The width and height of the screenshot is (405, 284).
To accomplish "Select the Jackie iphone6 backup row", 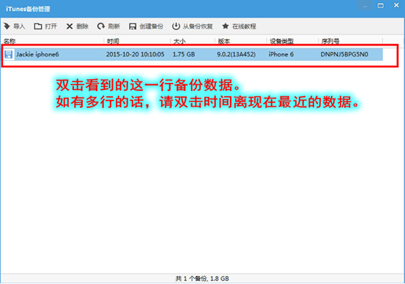I will (193, 54).
